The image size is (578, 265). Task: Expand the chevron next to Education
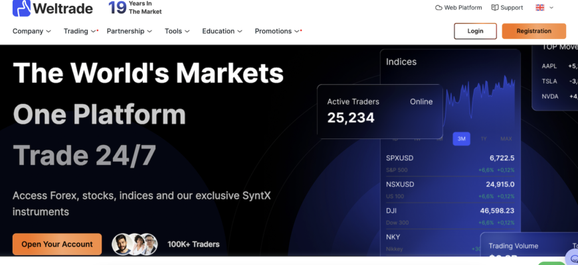240,32
